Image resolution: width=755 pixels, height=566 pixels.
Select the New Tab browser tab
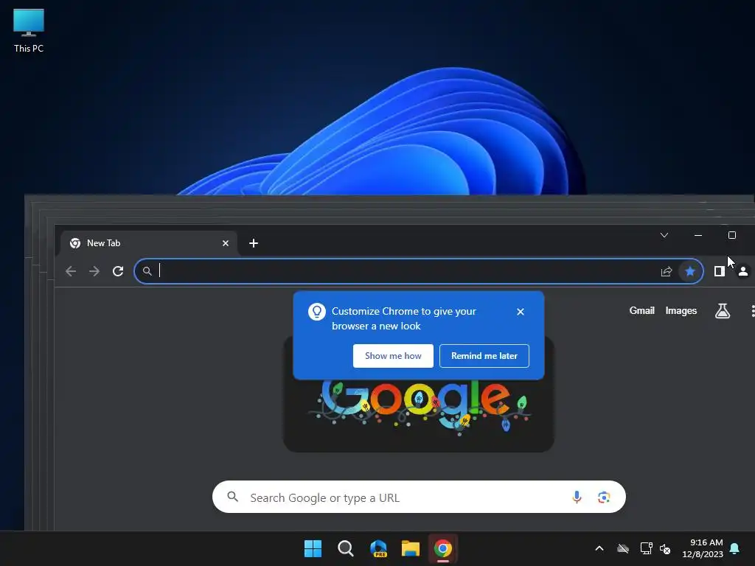click(x=148, y=243)
